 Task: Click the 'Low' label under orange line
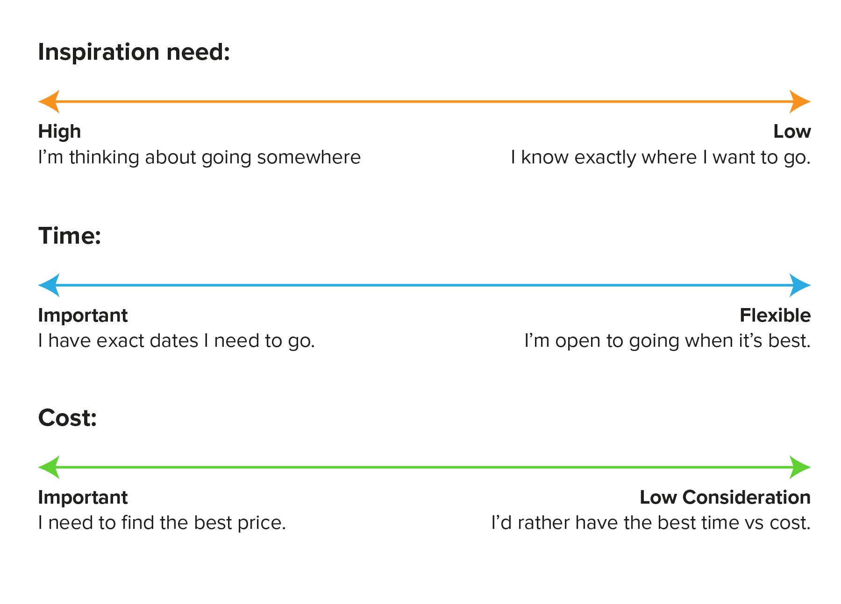(x=792, y=131)
